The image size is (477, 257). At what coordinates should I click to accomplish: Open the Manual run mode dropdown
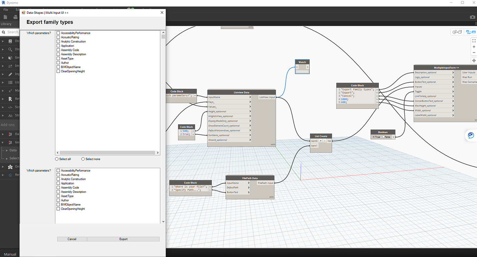coord(10,254)
